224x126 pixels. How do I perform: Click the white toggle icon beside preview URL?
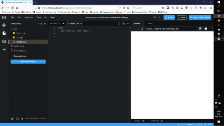[x=206, y=29]
